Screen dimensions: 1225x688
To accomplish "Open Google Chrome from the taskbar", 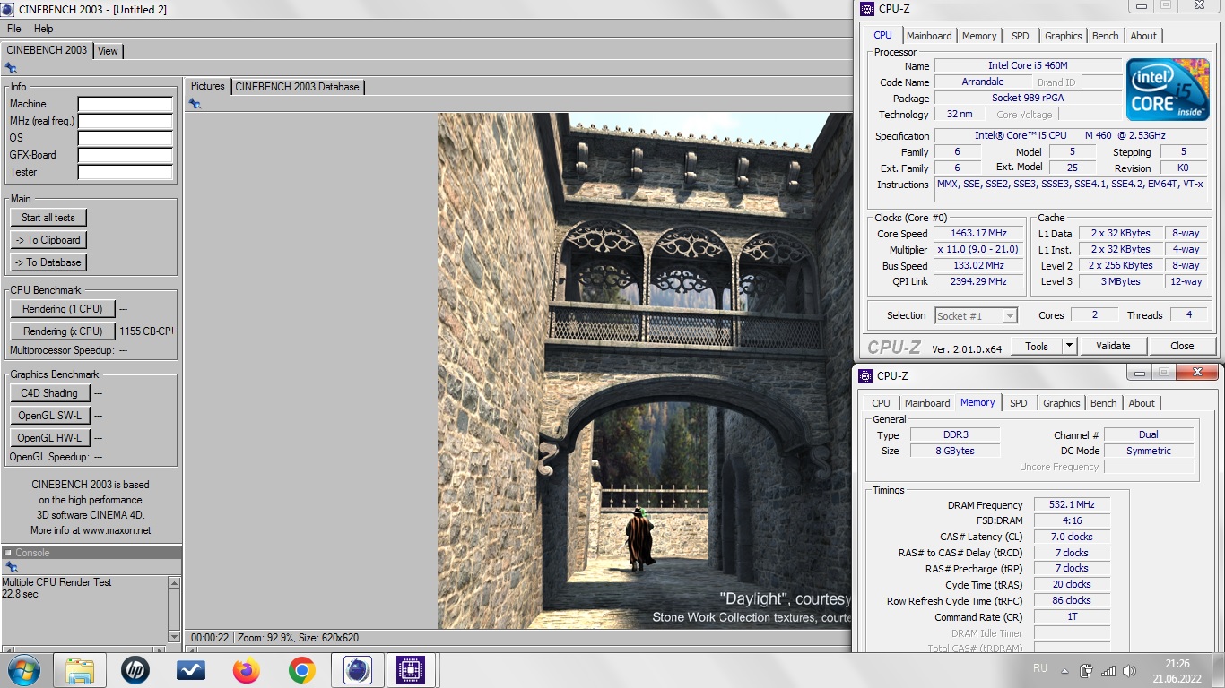I will [x=301, y=670].
